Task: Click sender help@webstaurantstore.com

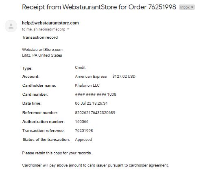Action: pyautogui.click(x=50, y=23)
